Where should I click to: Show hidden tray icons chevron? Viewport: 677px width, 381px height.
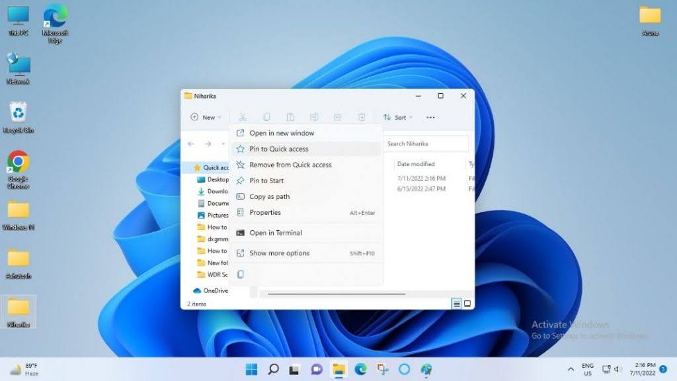[571, 369]
